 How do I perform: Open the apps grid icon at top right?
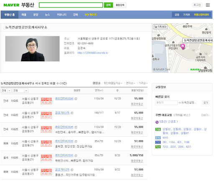(x=208, y=5)
